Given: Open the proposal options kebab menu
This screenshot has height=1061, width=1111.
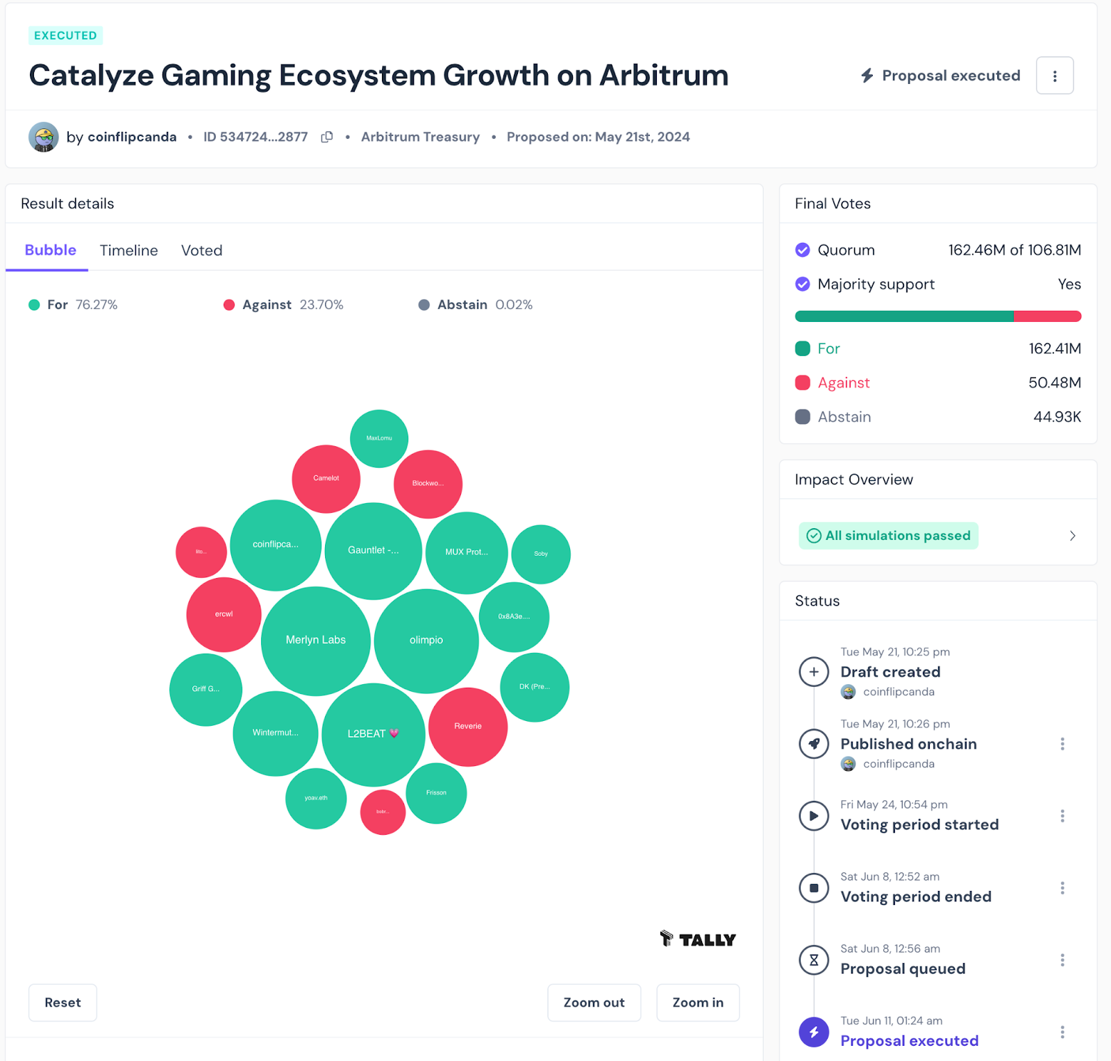Looking at the screenshot, I should [x=1055, y=75].
